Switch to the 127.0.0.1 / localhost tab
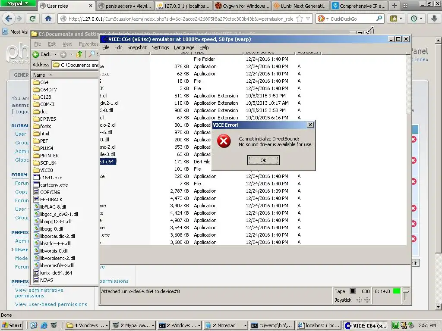The width and height of the screenshot is (442, 331). (x=183, y=6)
